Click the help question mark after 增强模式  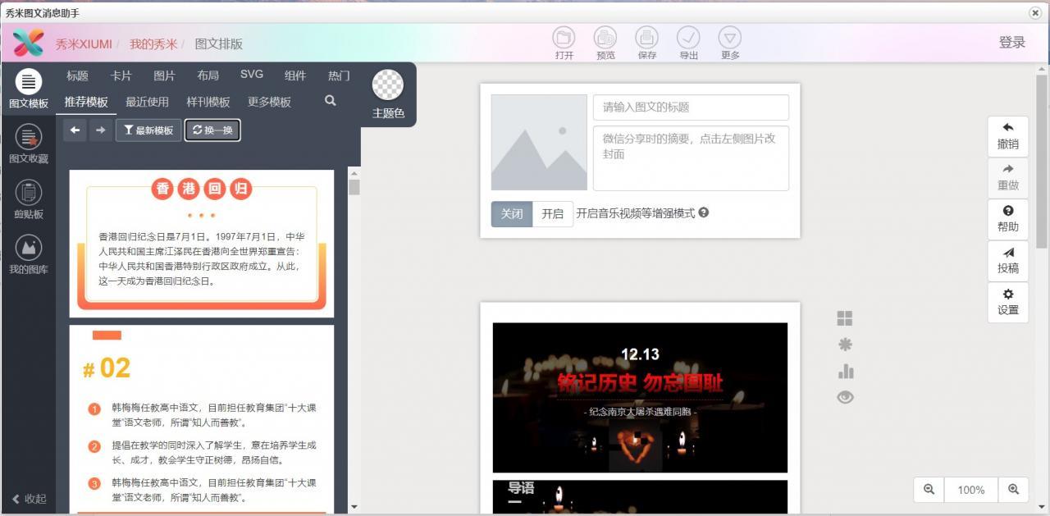click(704, 212)
